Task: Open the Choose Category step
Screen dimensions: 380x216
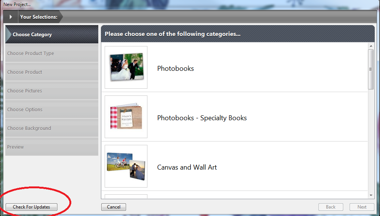Action: point(52,34)
